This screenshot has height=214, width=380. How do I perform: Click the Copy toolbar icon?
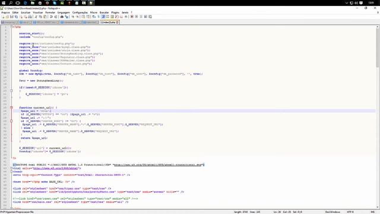click(x=40, y=17)
